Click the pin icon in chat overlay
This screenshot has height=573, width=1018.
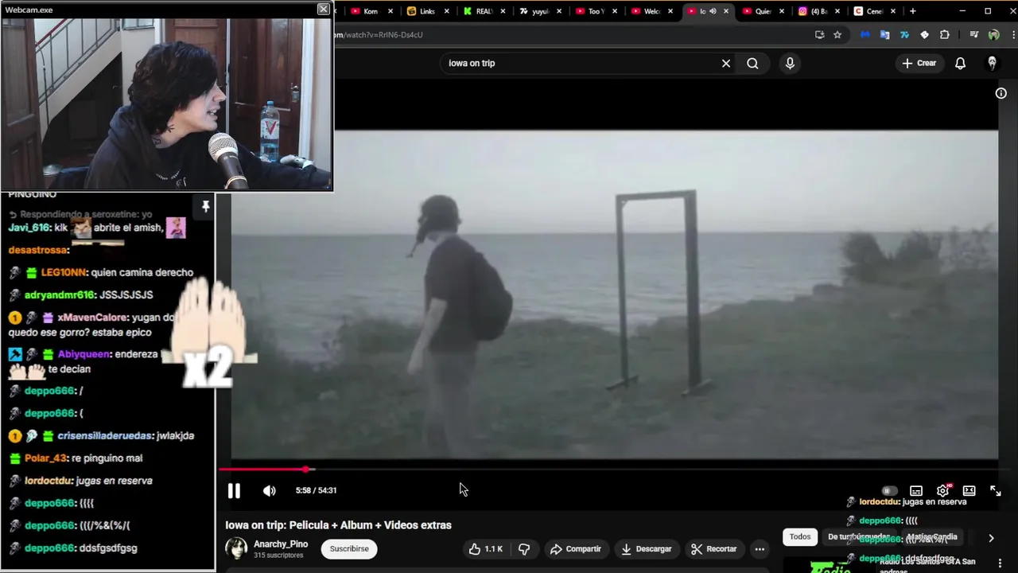click(x=205, y=207)
